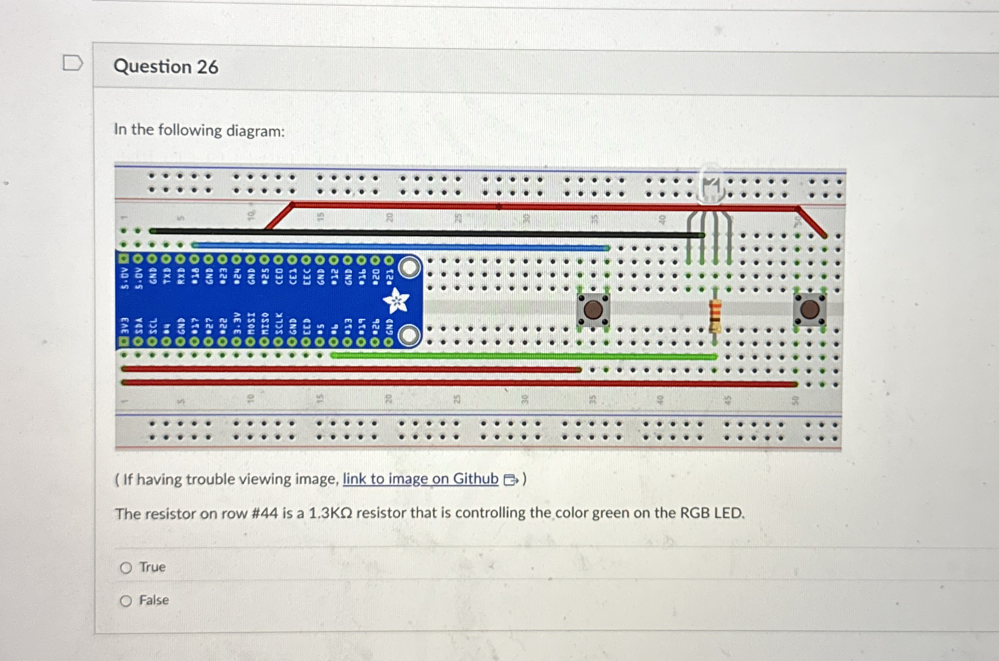Select the False radio button

(x=126, y=600)
